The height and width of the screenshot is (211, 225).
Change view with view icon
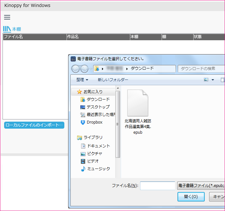[206, 80]
